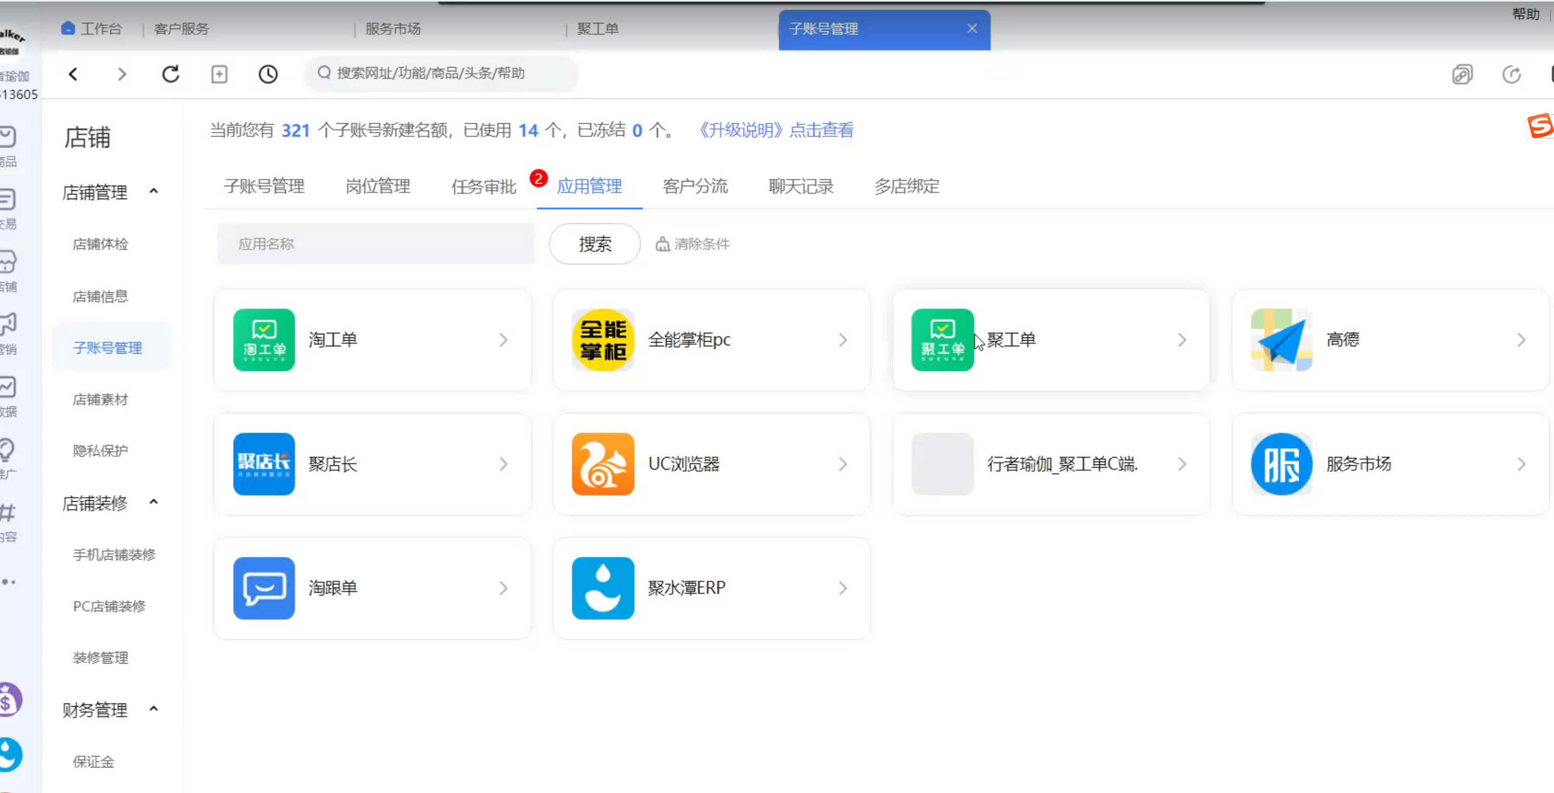This screenshot has height=793, width=1554.
Task: Expand the 淘工单 card arrow
Action: (x=504, y=340)
